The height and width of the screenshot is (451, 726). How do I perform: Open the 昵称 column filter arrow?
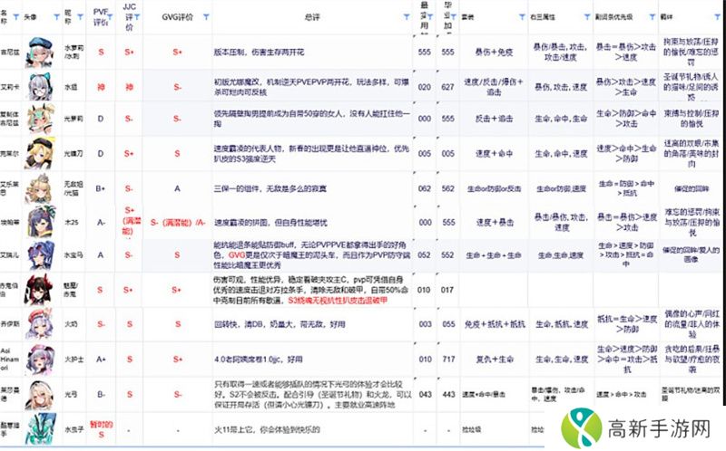click(81, 17)
